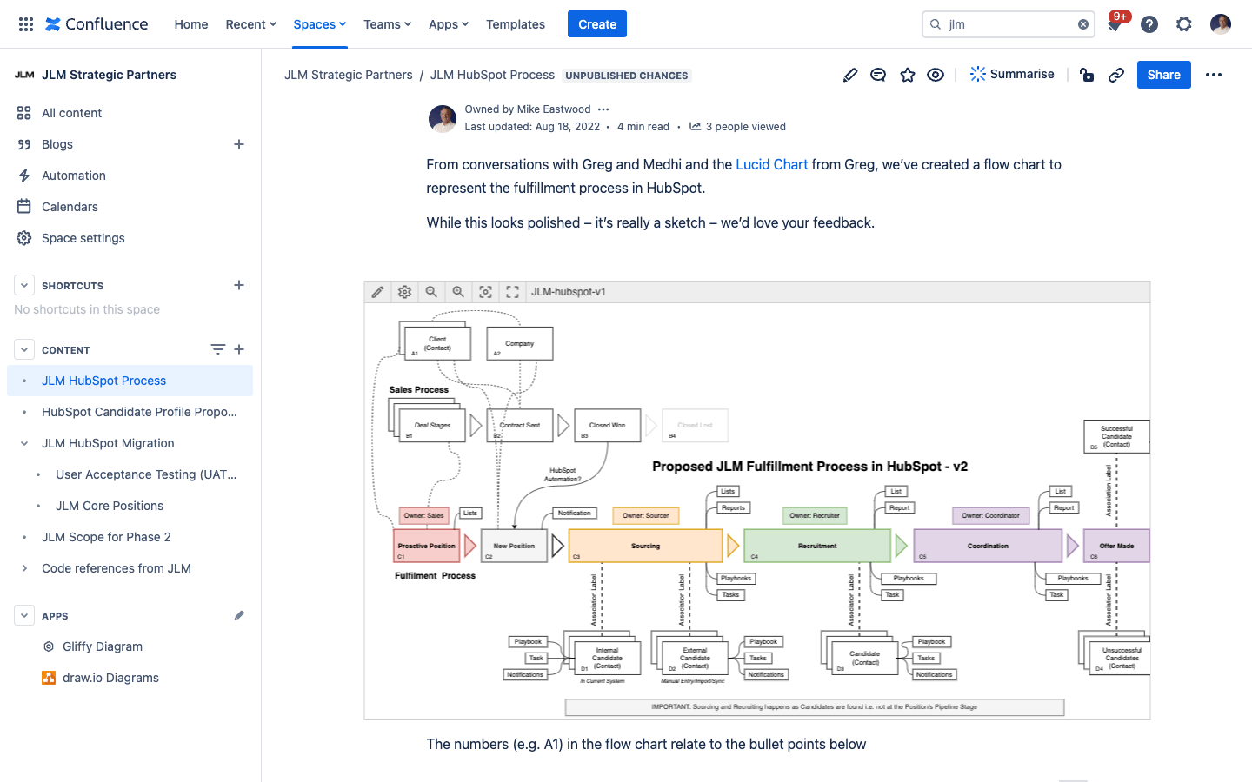Collapse JLM HubSpot Migration tree node
The image size is (1252, 782).
tap(24, 443)
